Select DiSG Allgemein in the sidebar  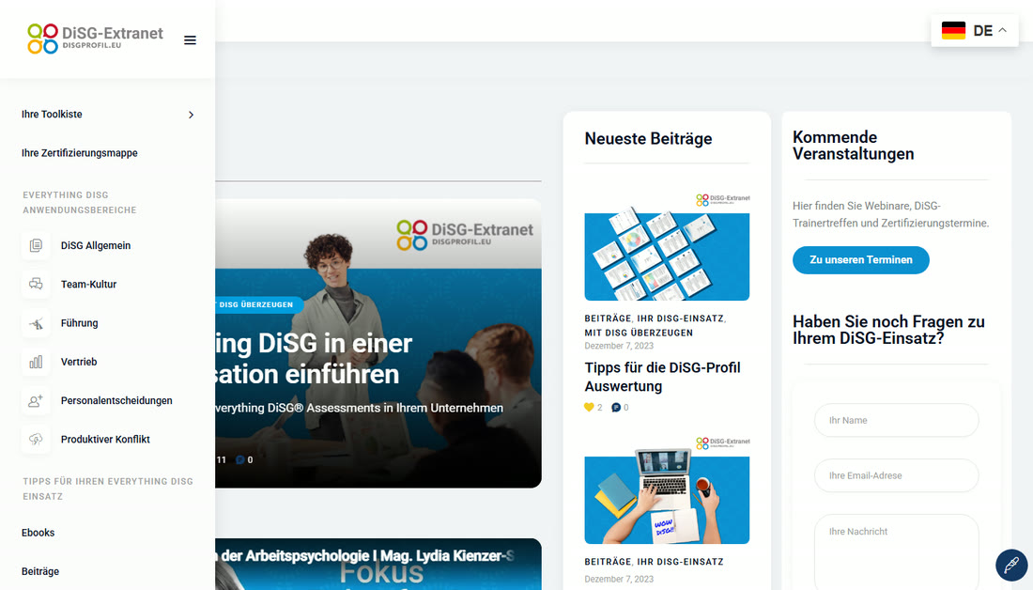(x=96, y=245)
